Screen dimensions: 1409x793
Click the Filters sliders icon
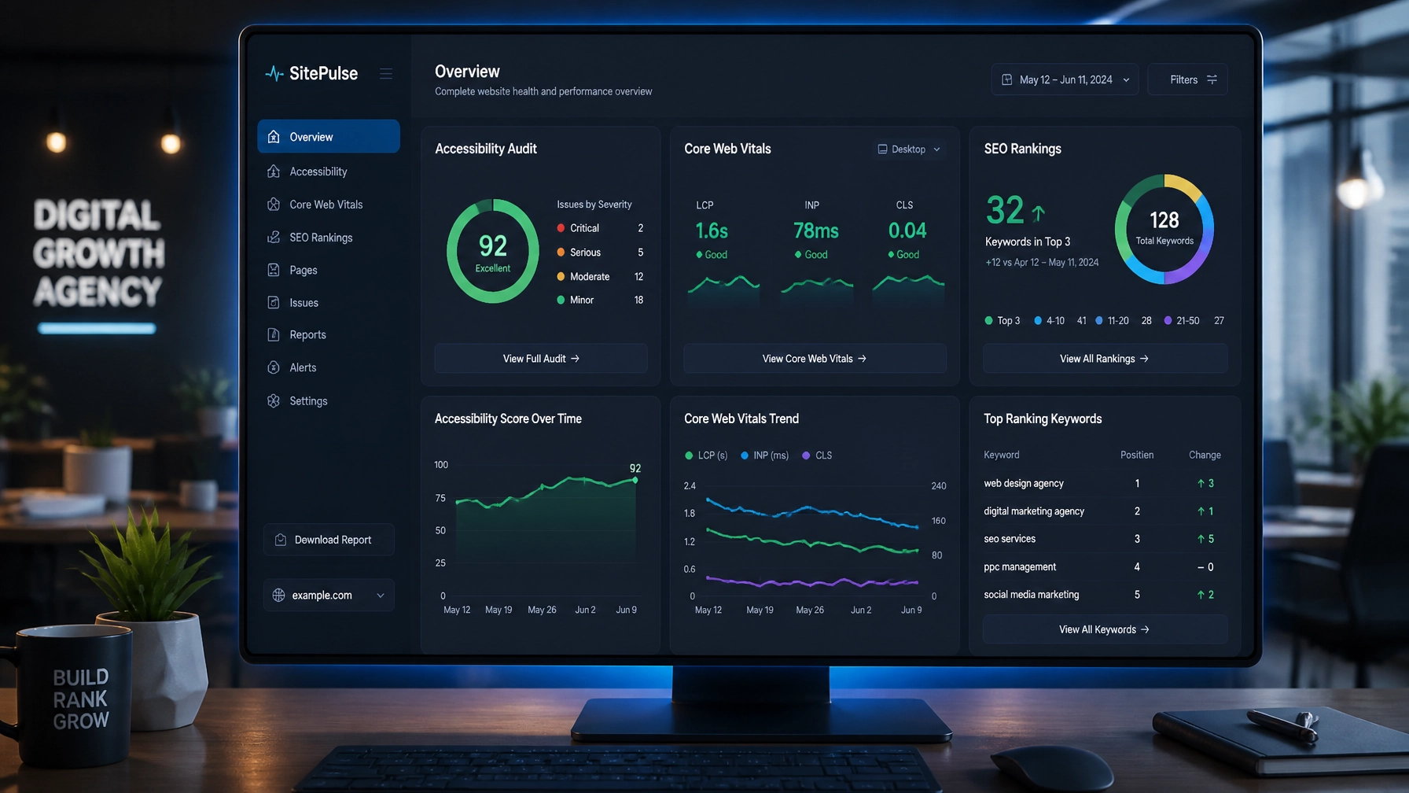coord(1212,79)
